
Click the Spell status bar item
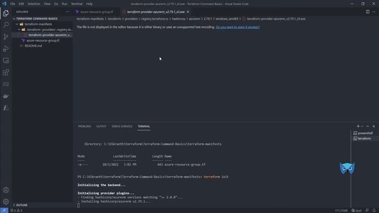pos(356,211)
